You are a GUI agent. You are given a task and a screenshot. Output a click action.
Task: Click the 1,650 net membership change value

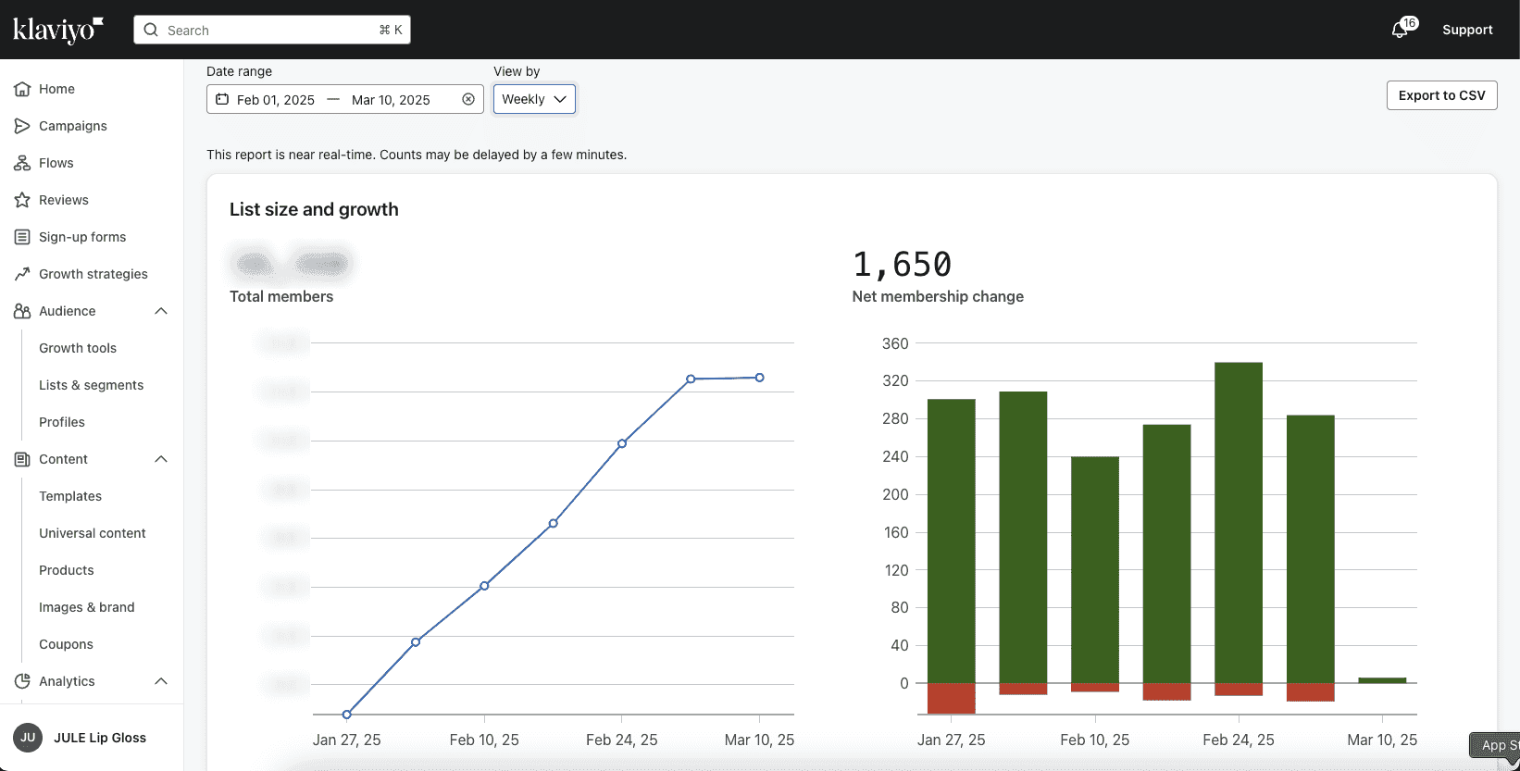point(903,265)
